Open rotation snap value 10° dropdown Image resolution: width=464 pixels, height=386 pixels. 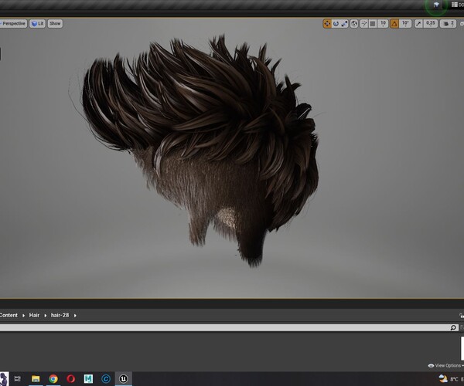point(405,24)
